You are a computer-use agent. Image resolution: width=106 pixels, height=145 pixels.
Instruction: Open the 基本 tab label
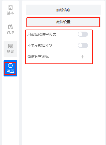10,13
